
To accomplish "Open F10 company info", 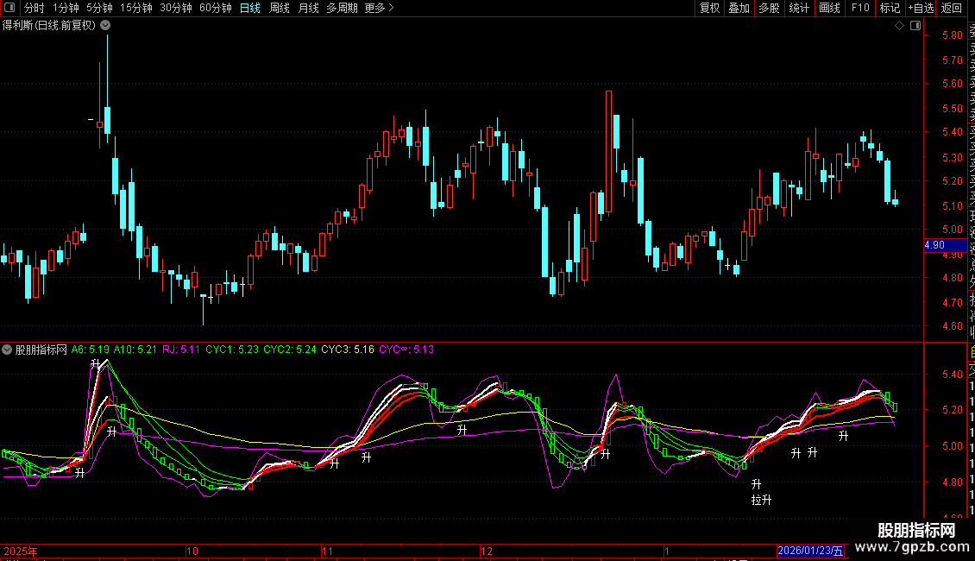I will (860, 8).
